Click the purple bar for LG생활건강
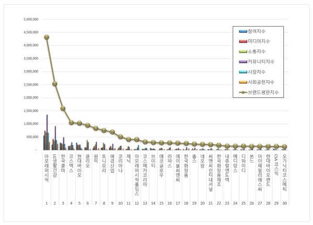Image resolution: width=313 pixels, height=225 pixels. click(55, 138)
